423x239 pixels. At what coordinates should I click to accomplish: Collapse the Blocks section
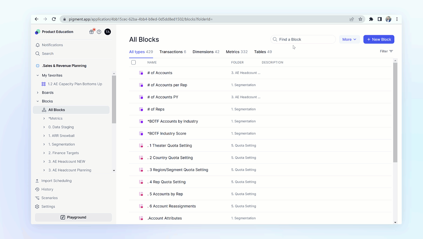click(x=37, y=101)
